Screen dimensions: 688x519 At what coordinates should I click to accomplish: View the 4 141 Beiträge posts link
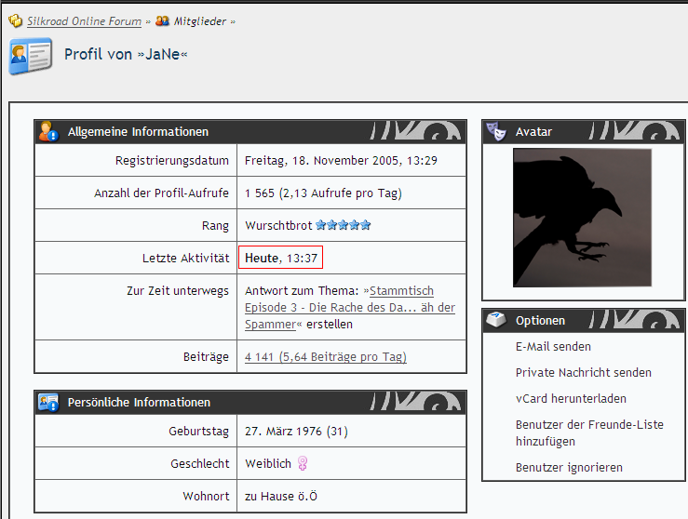click(x=325, y=357)
